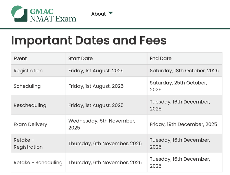Select the Event column header
Image resolution: width=230 pixels, height=175 pixels.
click(20, 58)
